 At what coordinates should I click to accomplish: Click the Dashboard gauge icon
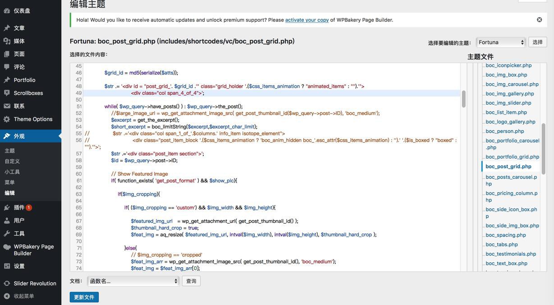coord(7,10)
